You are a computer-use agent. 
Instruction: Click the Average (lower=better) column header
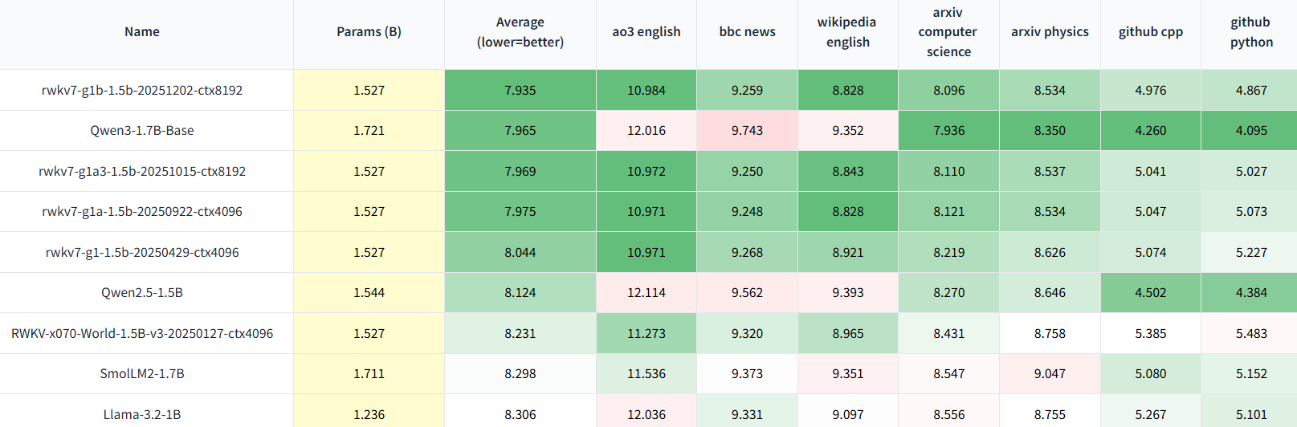coord(520,32)
